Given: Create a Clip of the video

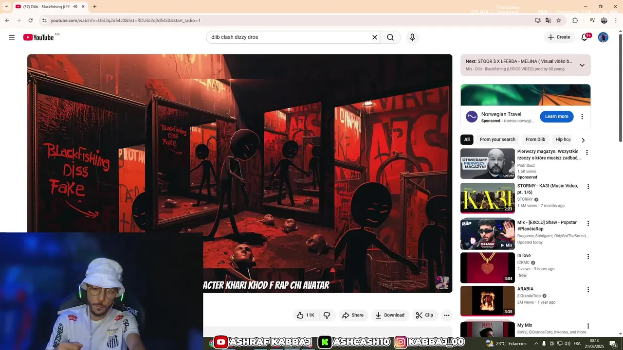Looking at the screenshot, I should click(424, 315).
